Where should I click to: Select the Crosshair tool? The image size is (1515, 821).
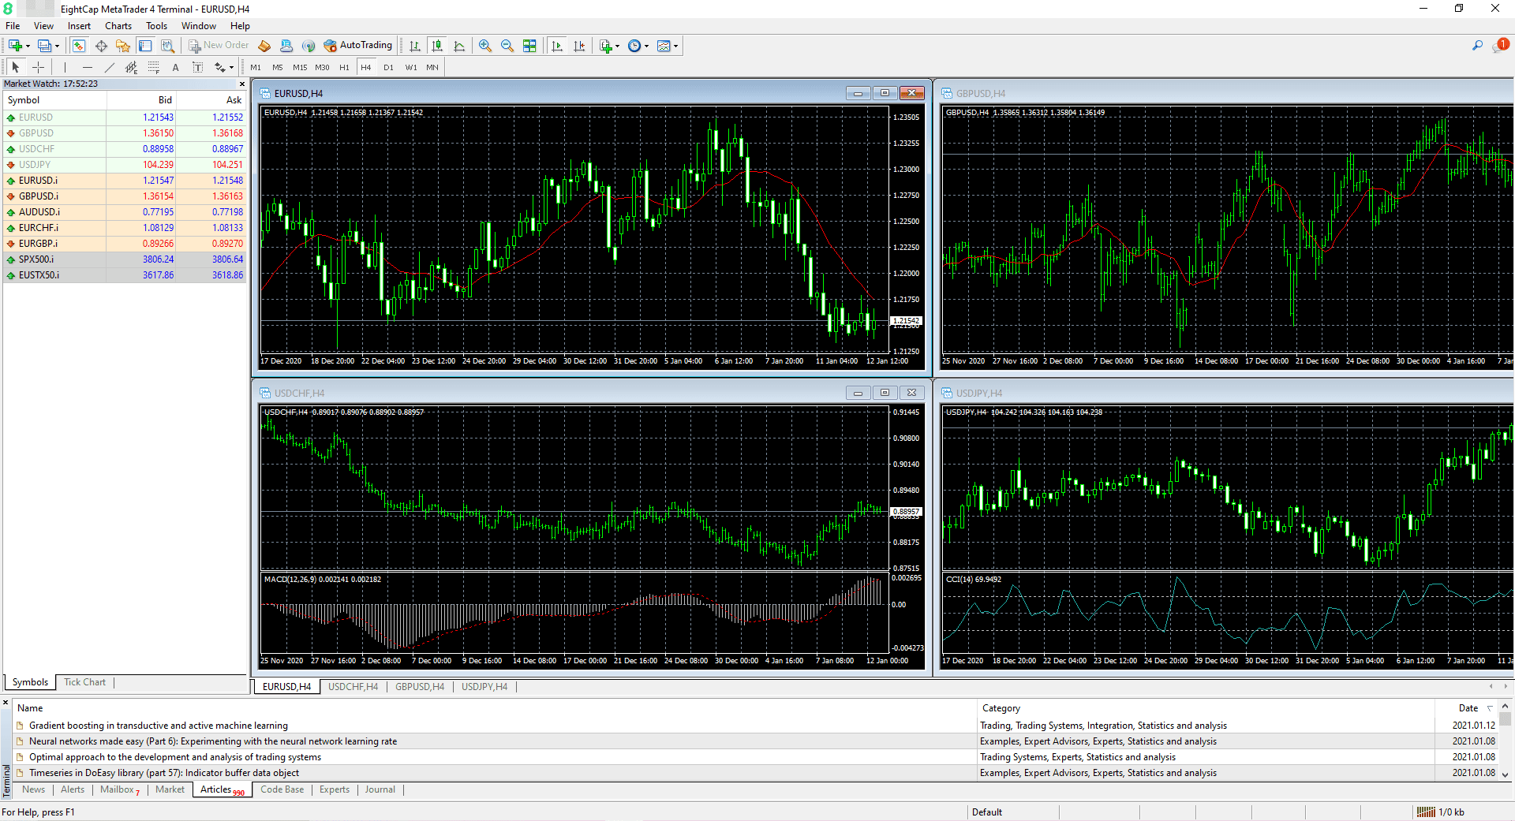38,67
